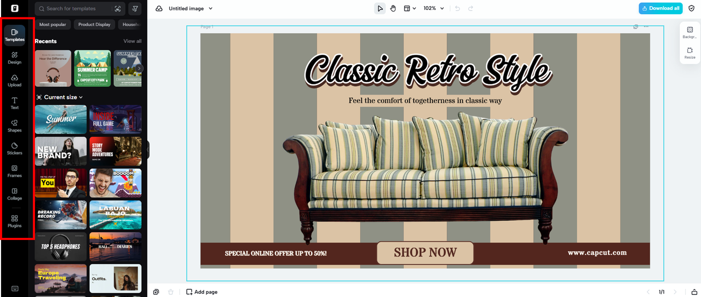The image size is (701, 297).
Task: Duplicate page icon above the canvas
Action: tap(635, 26)
